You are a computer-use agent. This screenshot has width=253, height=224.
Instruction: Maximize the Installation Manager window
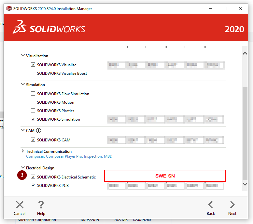[x=225, y=9]
